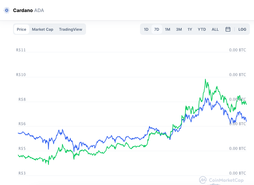254x185 pixels.
Task: Click the bottom 0.00 BTC axis label
Action: pos(237,173)
